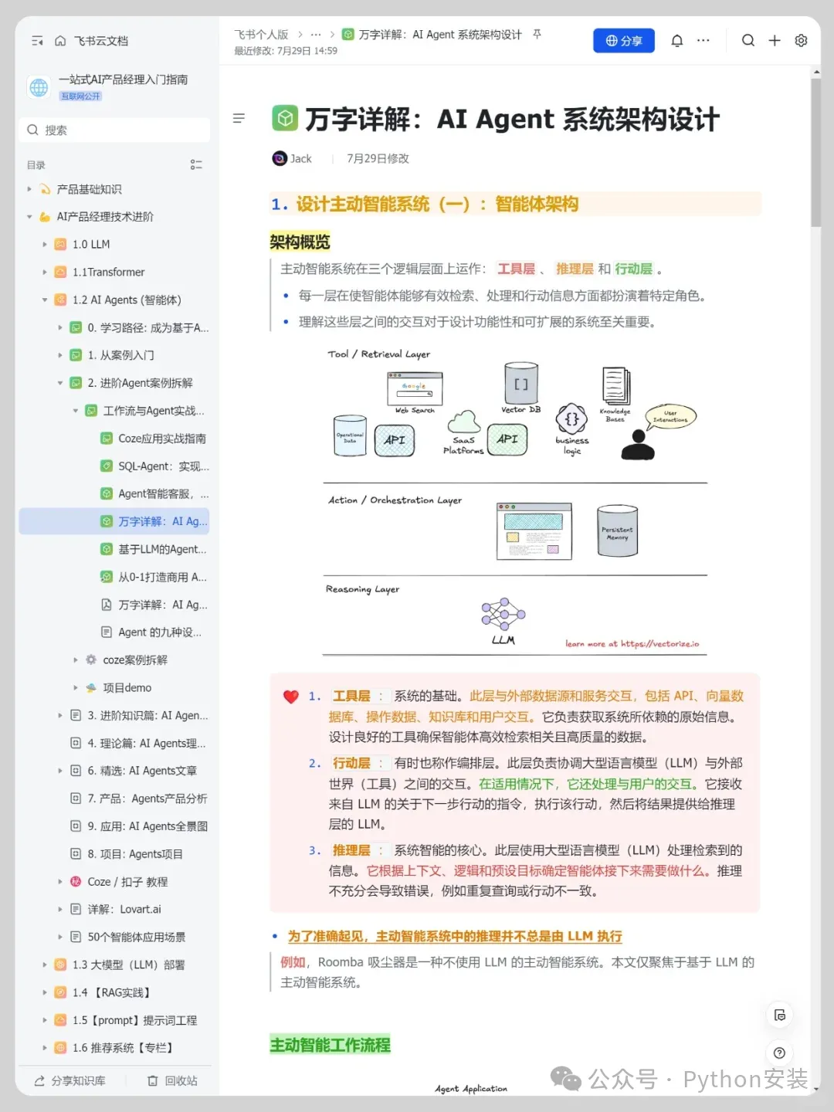Viewport: 834px width, 1112px height.
Task: Click the search magnifier in the top bar
Action: coord(748,40)
